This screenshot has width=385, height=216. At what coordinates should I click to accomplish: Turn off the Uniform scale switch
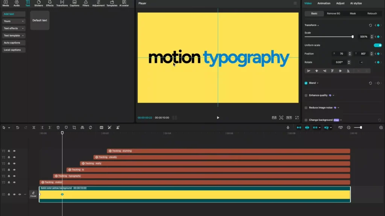(x=377, y=45)
